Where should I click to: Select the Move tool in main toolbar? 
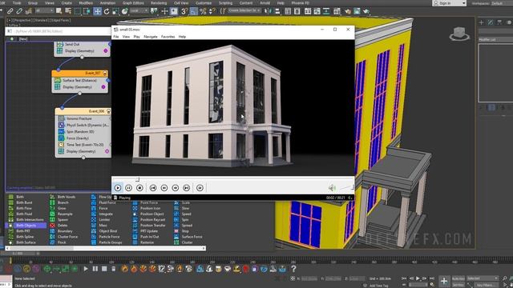(x=97, y=11)
